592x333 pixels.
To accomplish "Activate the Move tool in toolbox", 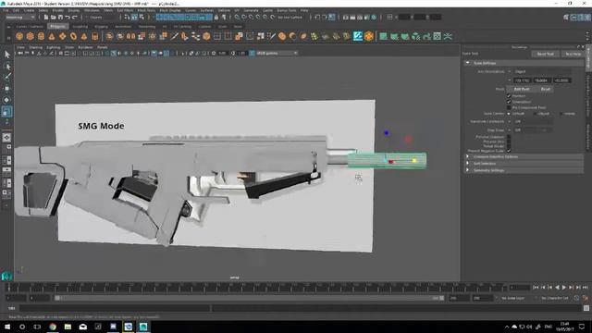I will click(6, 89).
